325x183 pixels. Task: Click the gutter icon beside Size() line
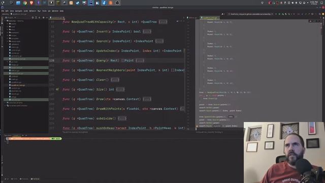coord(57,89)
